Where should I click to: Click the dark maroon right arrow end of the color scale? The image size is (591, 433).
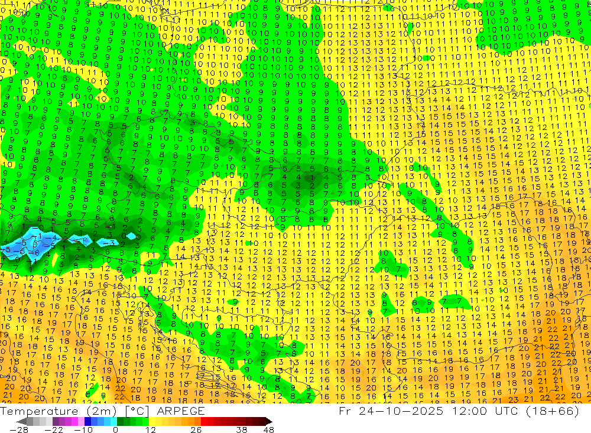coord(268,421)
